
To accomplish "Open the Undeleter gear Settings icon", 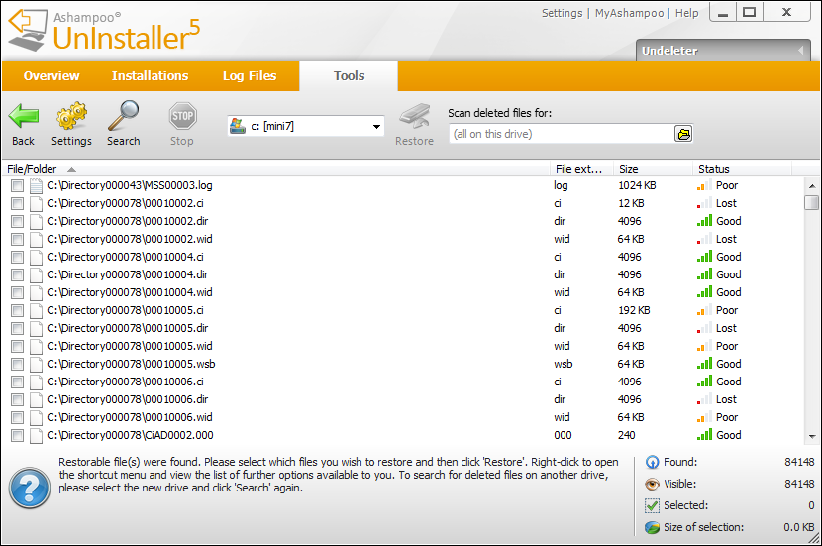I will click(x=71, y=116).
